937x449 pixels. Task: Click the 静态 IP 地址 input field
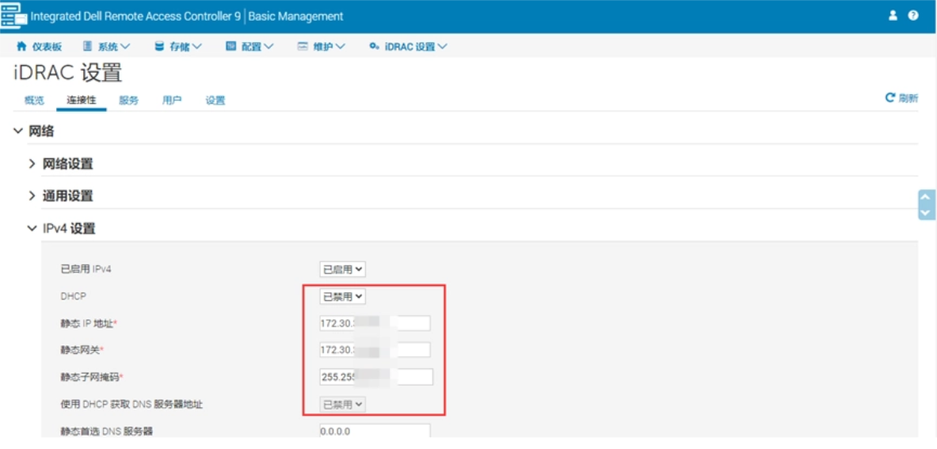tap(375, 323)
